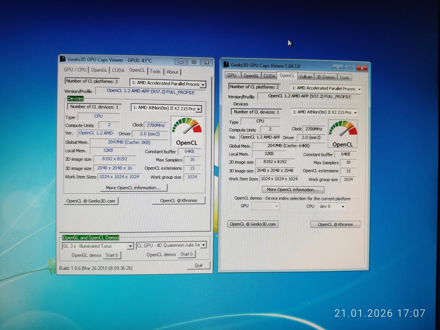Click the Type "CPU" value in the 1.64.3.0 window

coord(260,121)
